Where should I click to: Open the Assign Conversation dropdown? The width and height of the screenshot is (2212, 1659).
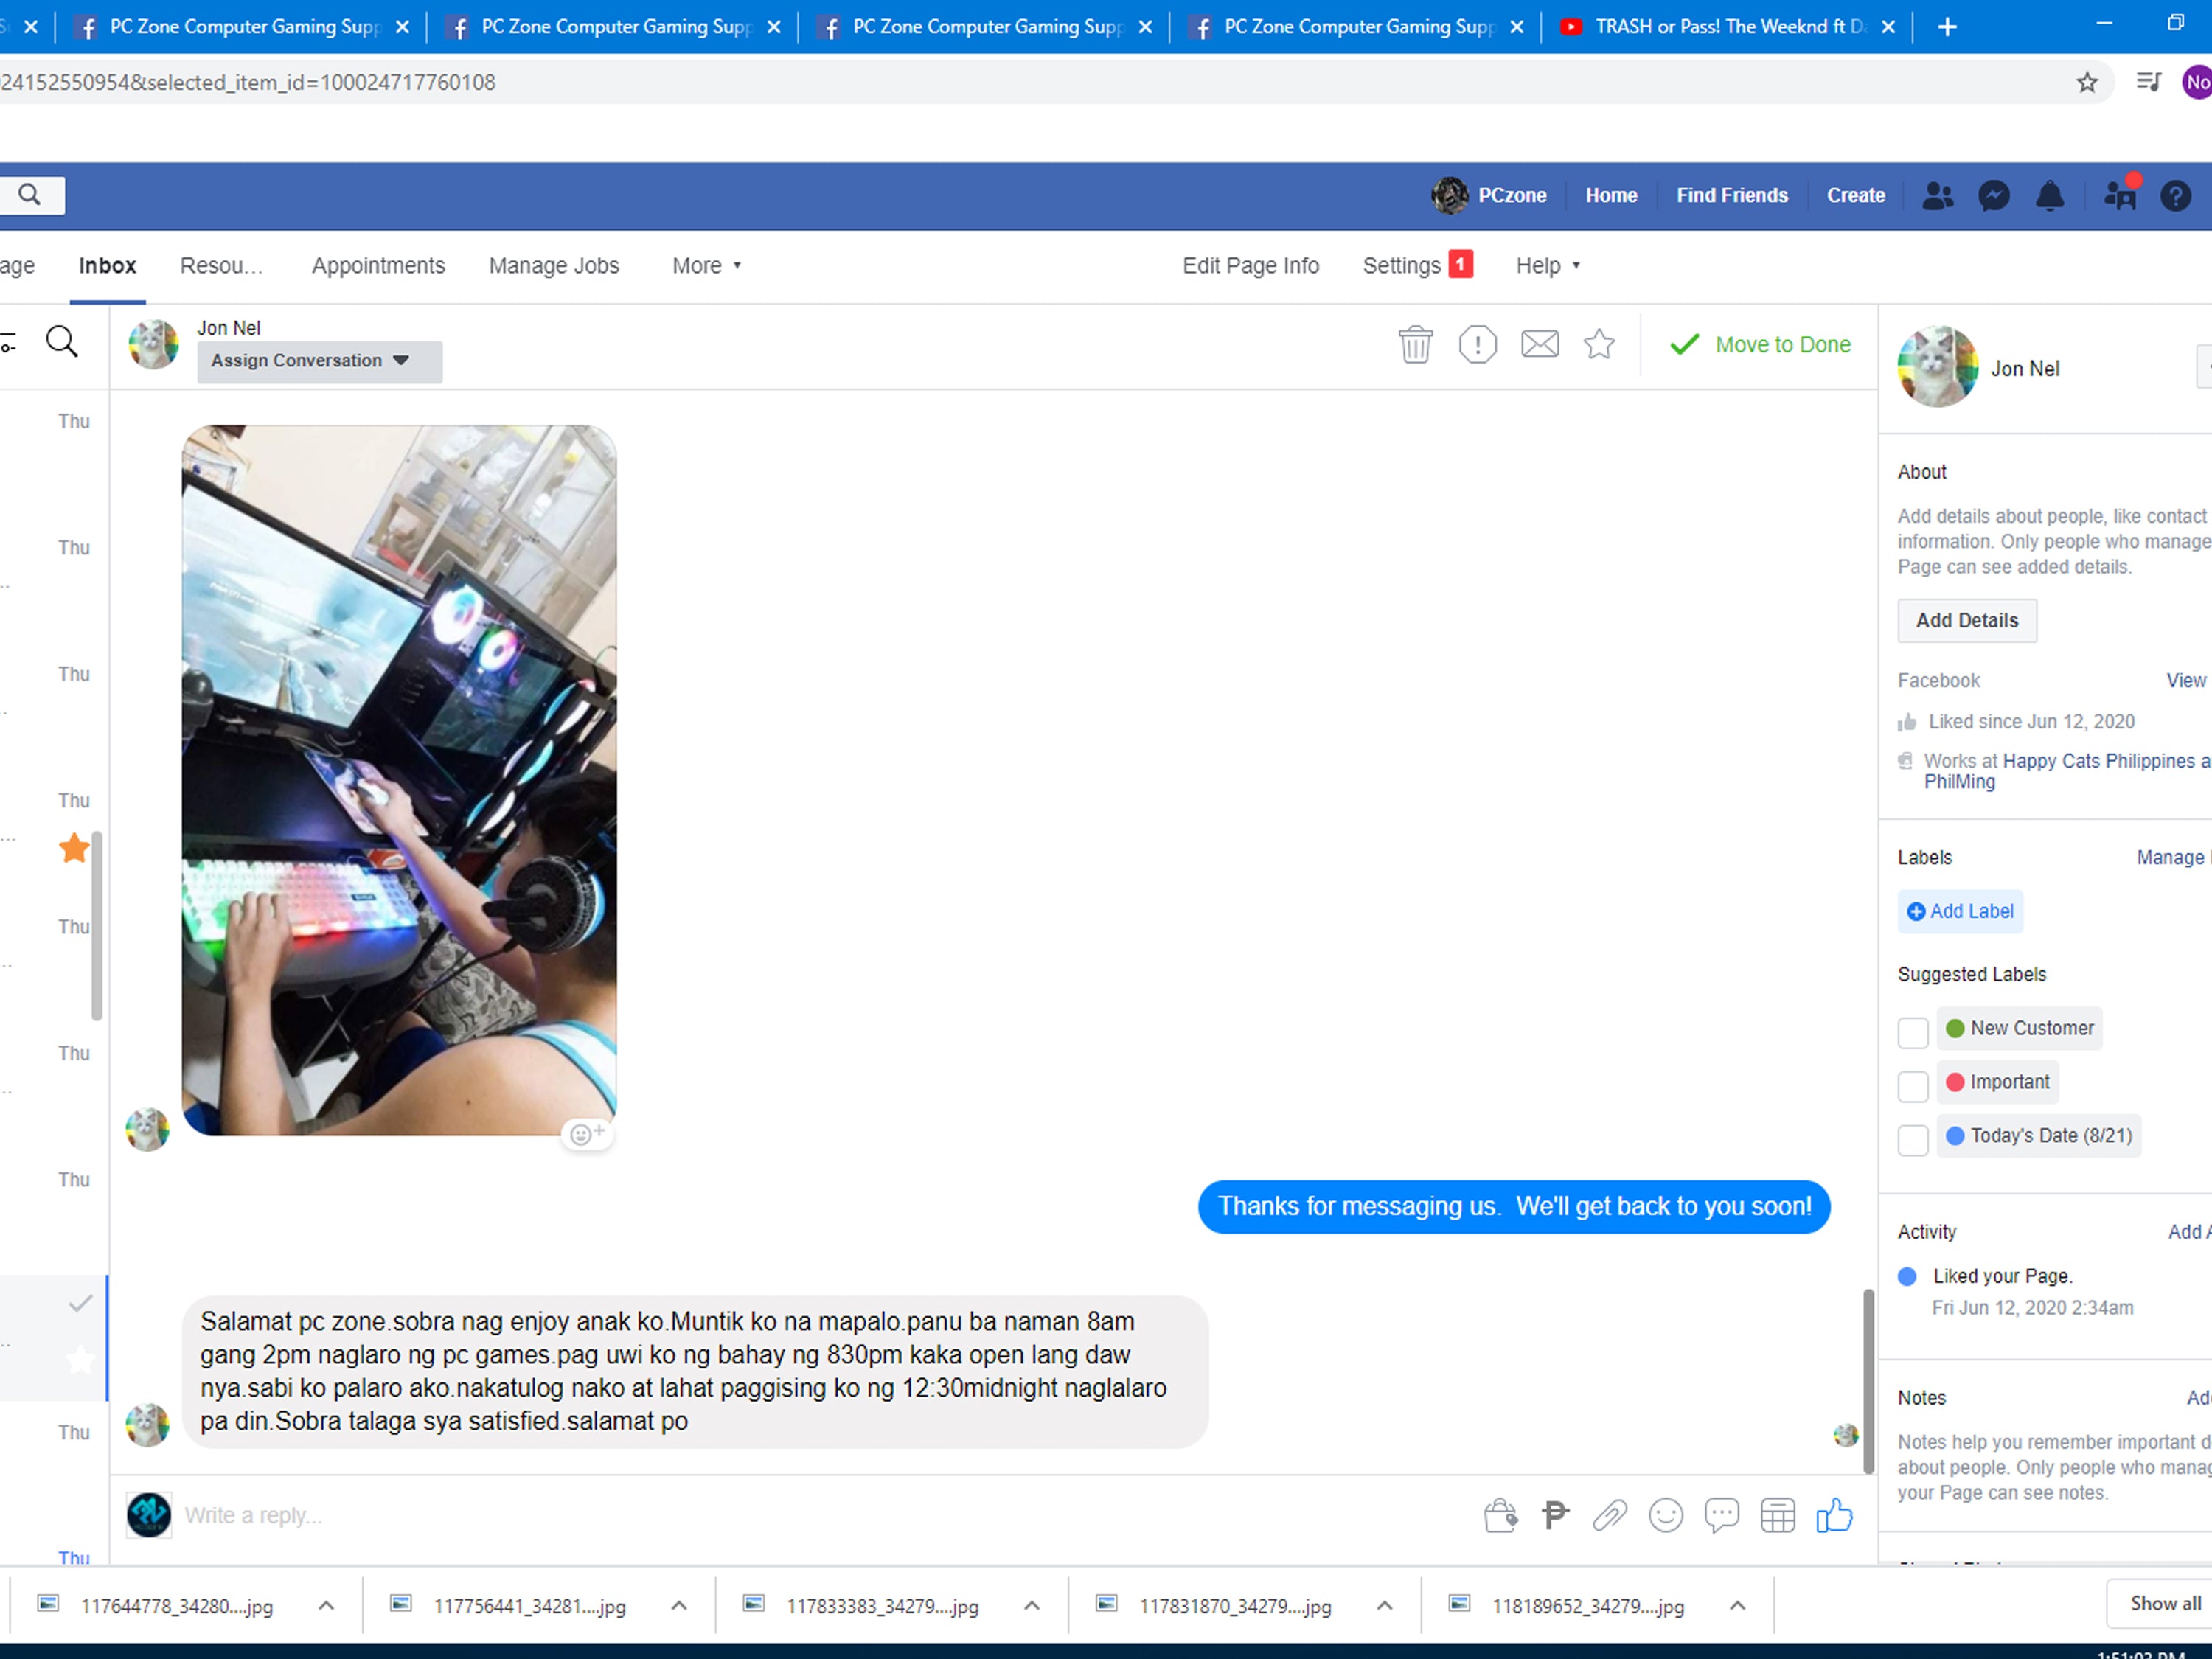[319, 361]
